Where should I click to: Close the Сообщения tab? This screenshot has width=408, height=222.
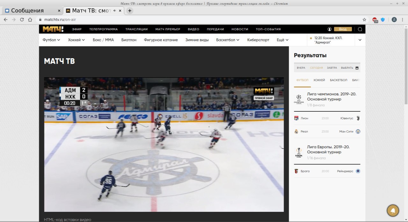pos(59,10)
